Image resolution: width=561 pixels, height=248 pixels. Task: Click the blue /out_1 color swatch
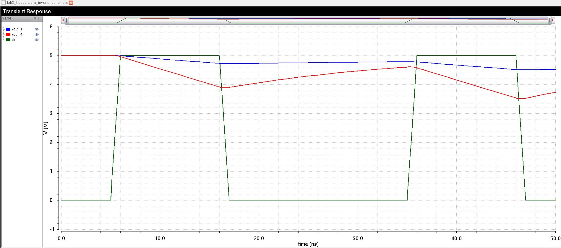[x=8, y=29]
